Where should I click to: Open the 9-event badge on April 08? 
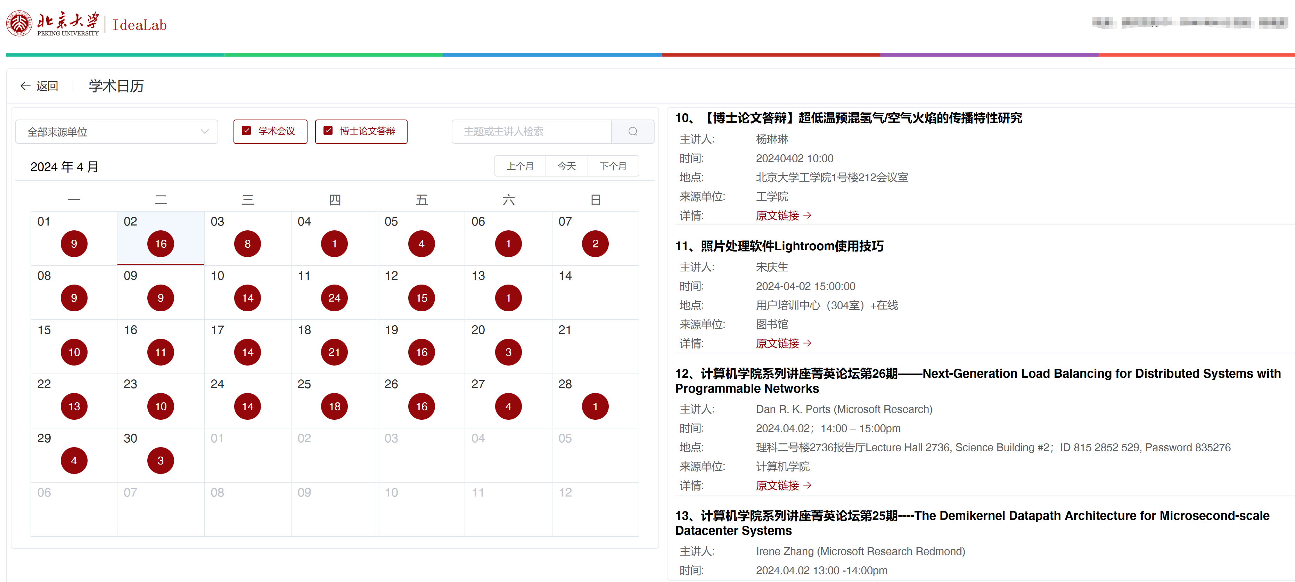point(74,298)
